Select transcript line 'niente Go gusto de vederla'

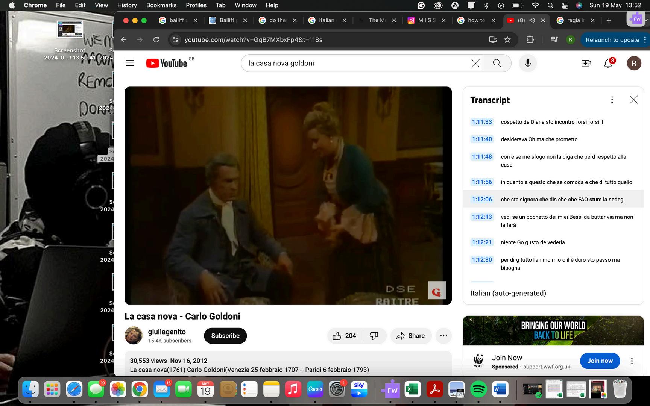click(553, 242)
